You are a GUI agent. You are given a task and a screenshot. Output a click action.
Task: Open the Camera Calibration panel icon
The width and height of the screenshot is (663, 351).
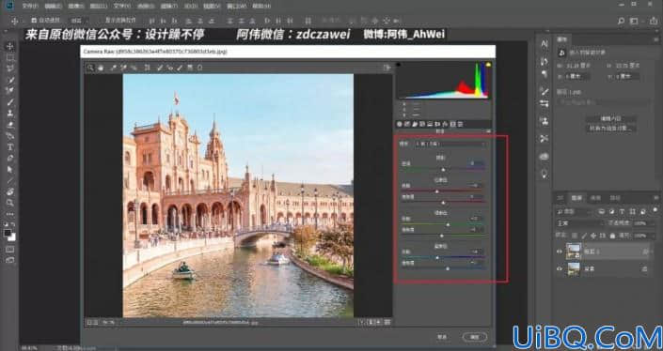[x=453, y=124]
